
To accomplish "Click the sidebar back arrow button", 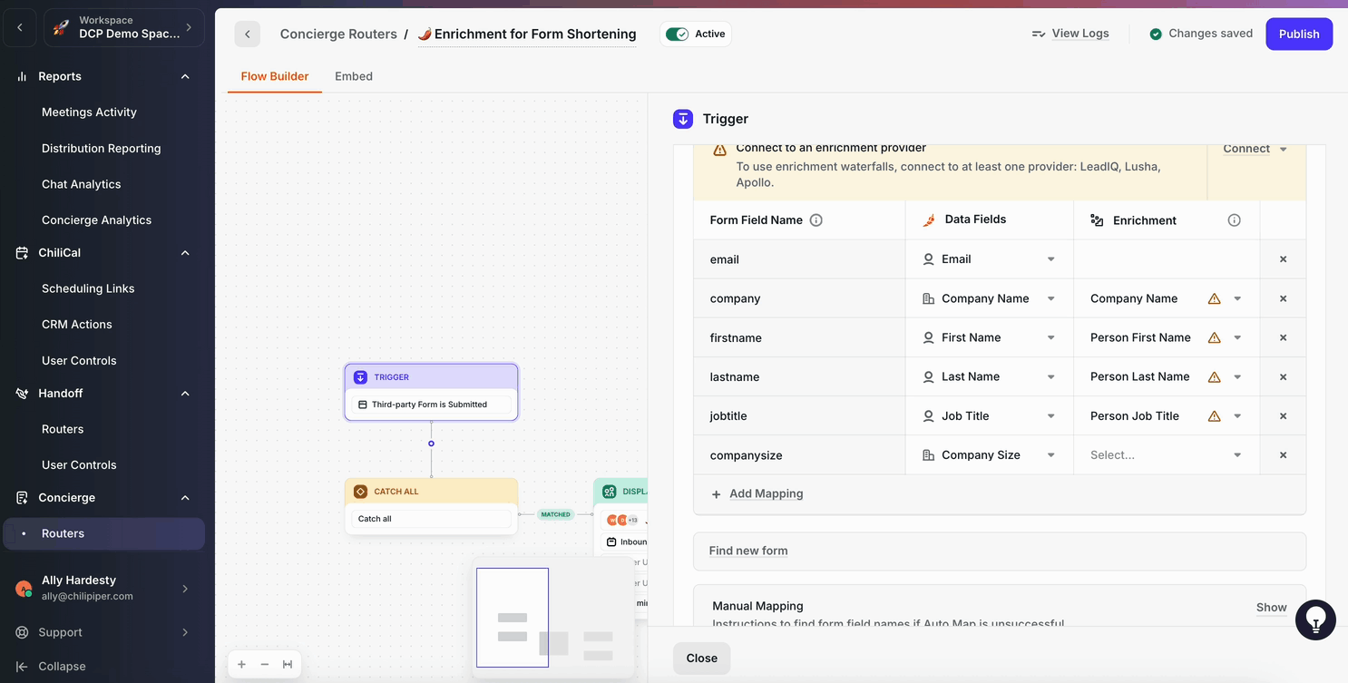I will (20, 27).
